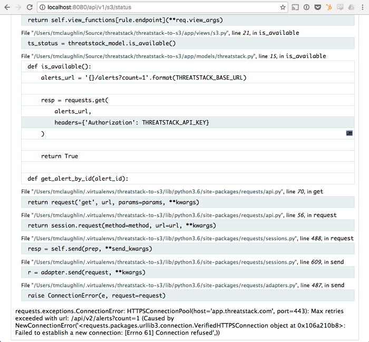Select the 'return True' source line
Image resolution: width=369 pixels, height=342 pixels.
(188, 156)
